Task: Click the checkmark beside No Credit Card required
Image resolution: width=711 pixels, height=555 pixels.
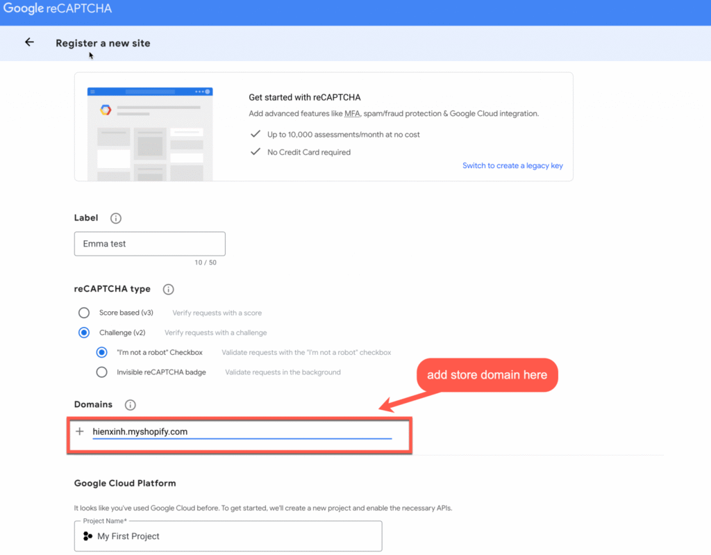Action: (256, 152)
